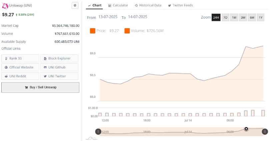Screen dimensions: 275x141
Task: Click the Jul 14 axis label
Action: 188,120
